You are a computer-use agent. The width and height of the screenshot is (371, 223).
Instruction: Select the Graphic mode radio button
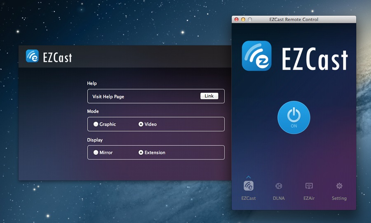pyautogui.click(x=96, y=124)
